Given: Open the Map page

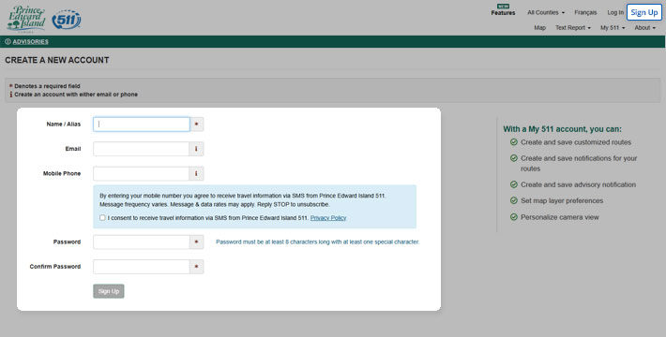Looking at the screenshot, I should coord(540,27).
